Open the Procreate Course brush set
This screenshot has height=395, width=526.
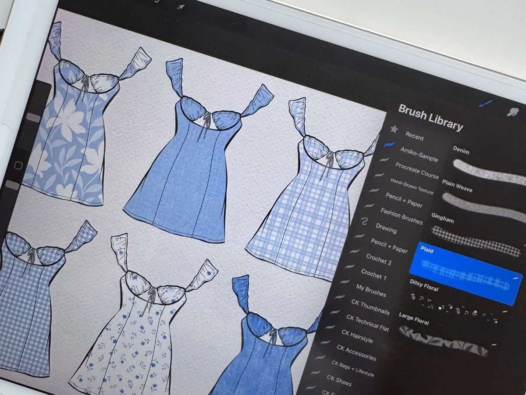click(x=416, y=170)
